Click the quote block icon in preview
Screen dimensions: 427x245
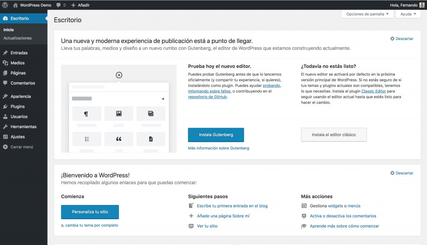[119, 139]
